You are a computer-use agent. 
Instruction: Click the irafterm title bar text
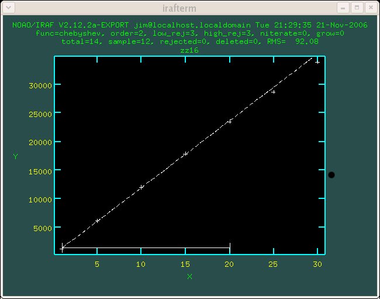click(189, 7)
